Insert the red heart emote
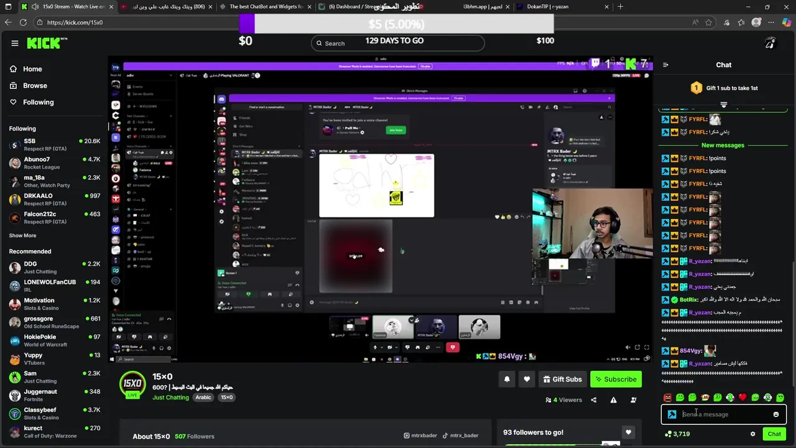The height and width of the screenshot is (448, 796). coord(743,398)
